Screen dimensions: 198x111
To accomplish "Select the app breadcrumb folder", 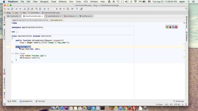I will [x=15, y=13].
